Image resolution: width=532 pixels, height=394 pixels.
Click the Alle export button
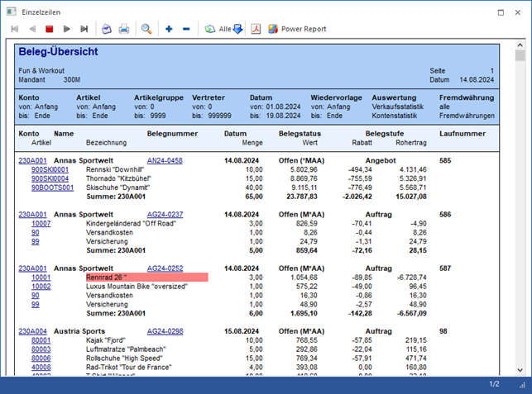(x=218, y=29)
